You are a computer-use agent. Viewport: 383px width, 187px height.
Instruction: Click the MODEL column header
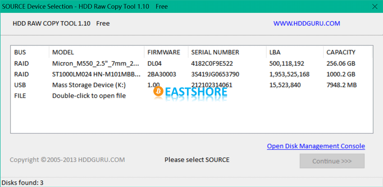(x=96, y=52)
